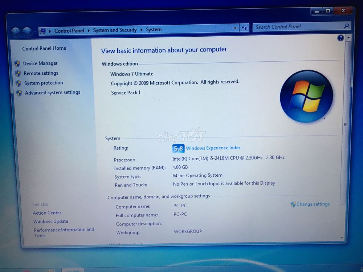363x272 pixels.
Task: Open Advanced system settings link
Action: (53, 92)
